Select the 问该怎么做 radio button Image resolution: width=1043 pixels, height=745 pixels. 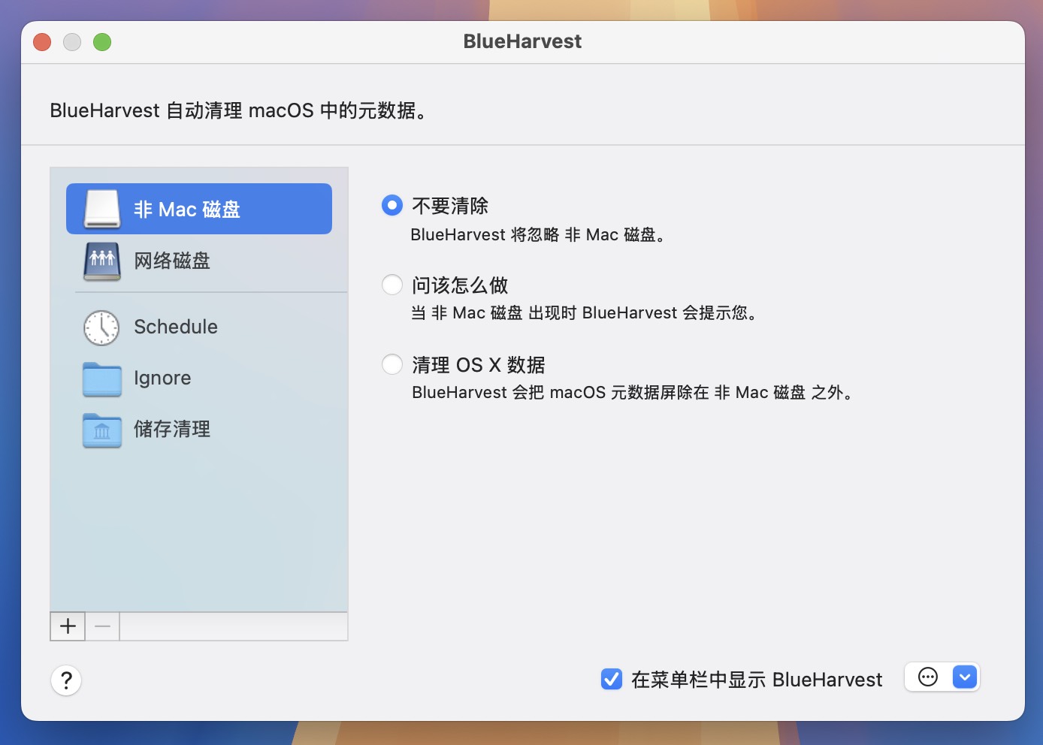point(392,285)
